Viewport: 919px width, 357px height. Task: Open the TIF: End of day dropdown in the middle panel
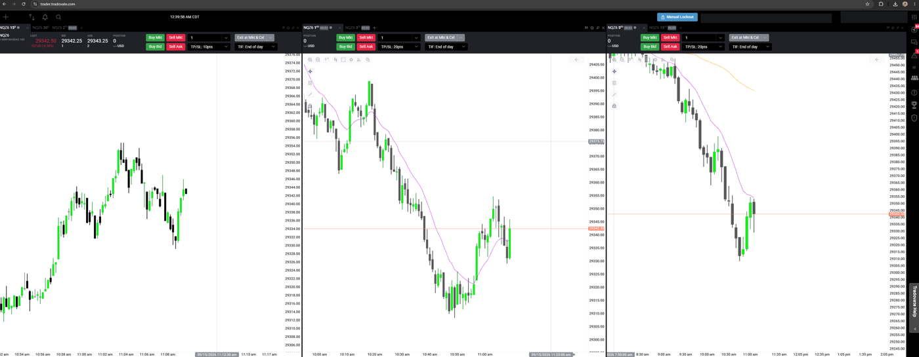click(x=446, y=47)
